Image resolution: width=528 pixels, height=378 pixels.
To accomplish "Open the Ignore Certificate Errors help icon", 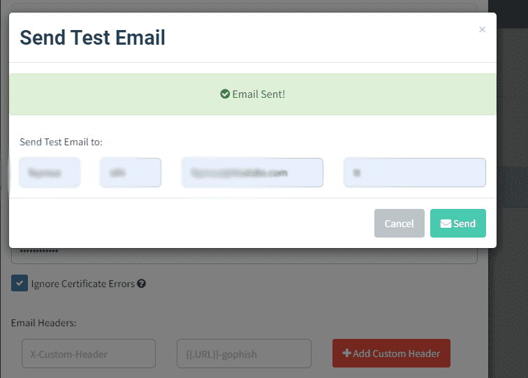I will (x=141, y=284).
